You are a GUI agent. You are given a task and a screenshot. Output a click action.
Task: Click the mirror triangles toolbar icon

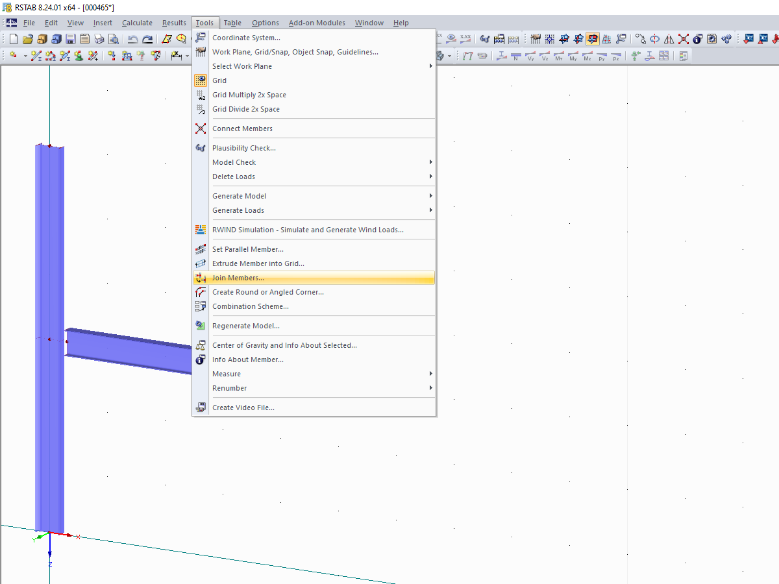[x=669, y=39]
